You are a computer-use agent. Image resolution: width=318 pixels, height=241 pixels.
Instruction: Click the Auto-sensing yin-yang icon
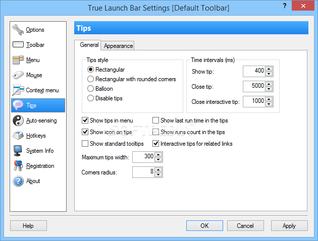click(18, 120)
